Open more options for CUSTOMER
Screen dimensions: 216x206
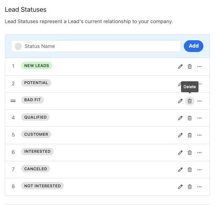click(199, 135)
